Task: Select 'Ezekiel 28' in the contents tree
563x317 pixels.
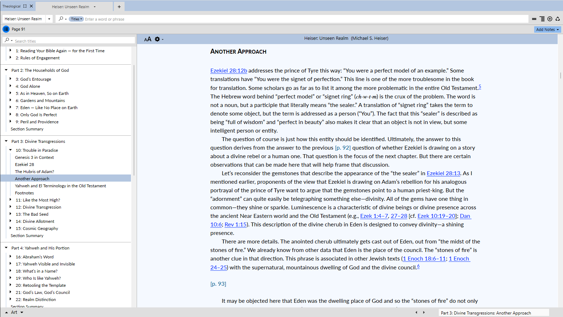Action: 25,165
